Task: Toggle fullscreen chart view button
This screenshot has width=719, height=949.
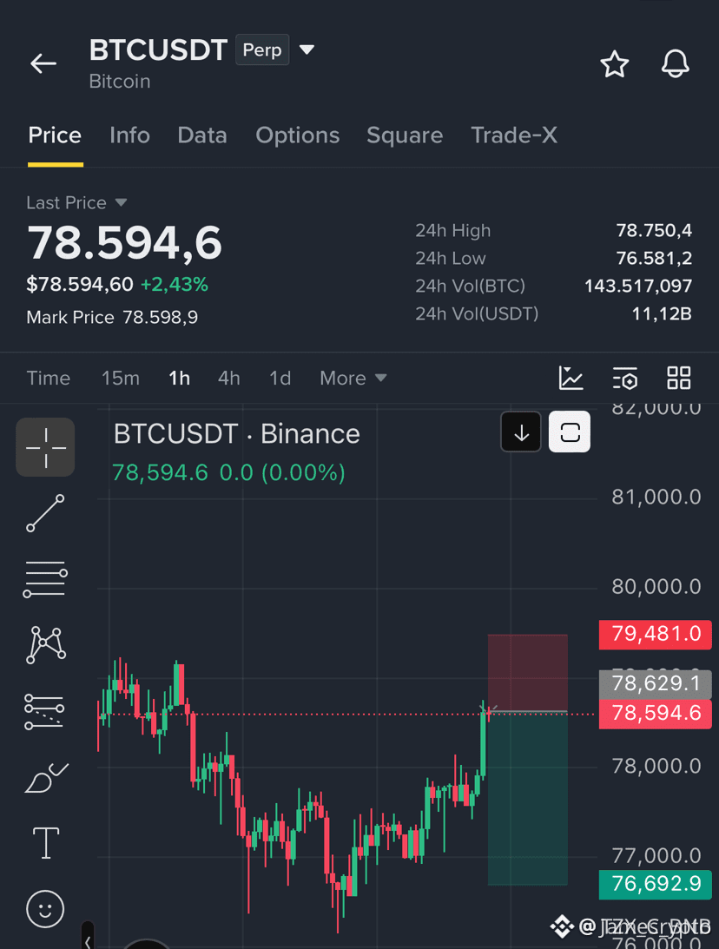Action: (x=570, y=432)
